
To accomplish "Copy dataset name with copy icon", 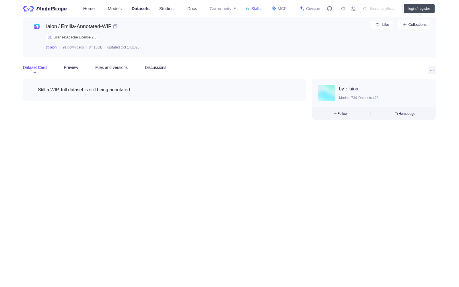I will tap(115, 26).
